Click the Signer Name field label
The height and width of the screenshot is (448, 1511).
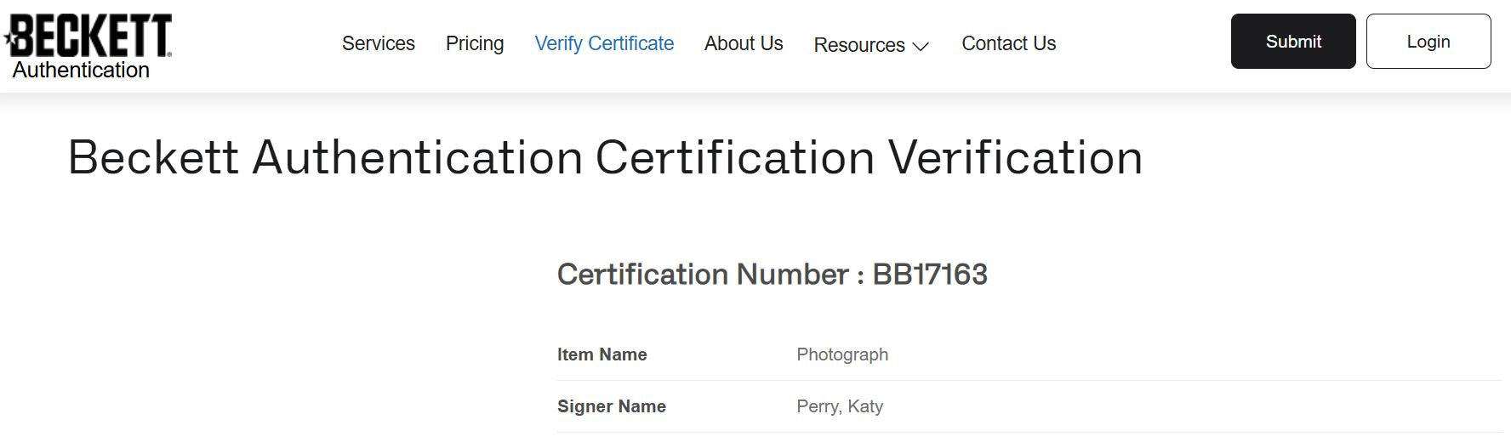point(611,406)
